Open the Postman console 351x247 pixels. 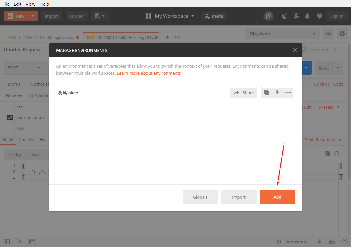coord(32,242)
